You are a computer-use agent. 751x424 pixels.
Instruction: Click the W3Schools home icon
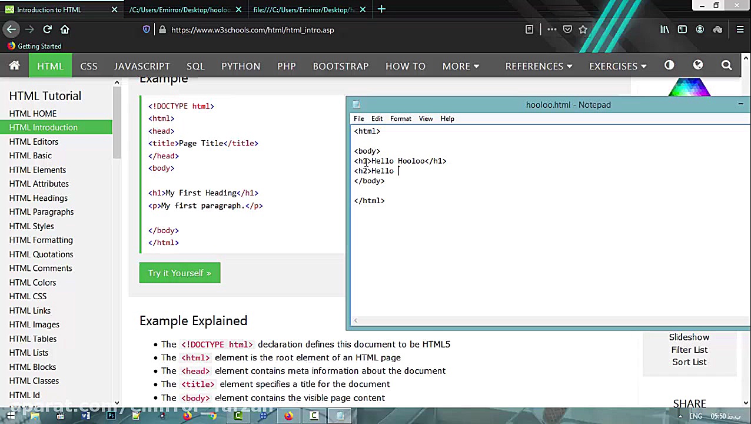point(14,66)
